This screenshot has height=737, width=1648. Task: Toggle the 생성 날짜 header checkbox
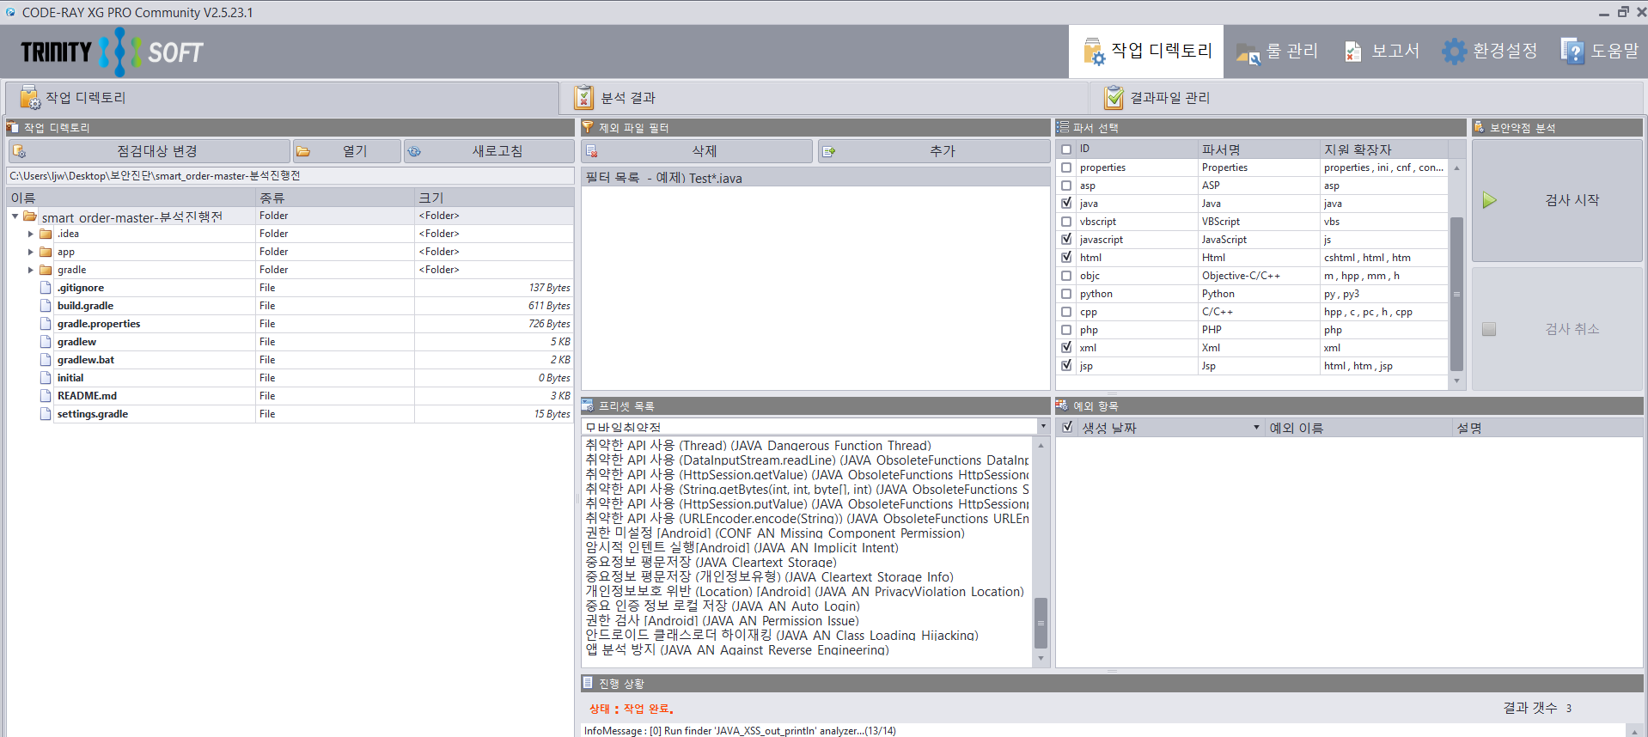point(1067,427)
